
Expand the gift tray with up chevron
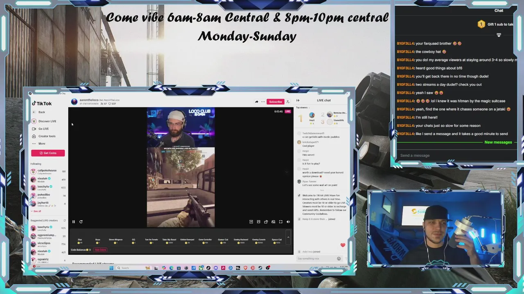click(x=288, y=237)
